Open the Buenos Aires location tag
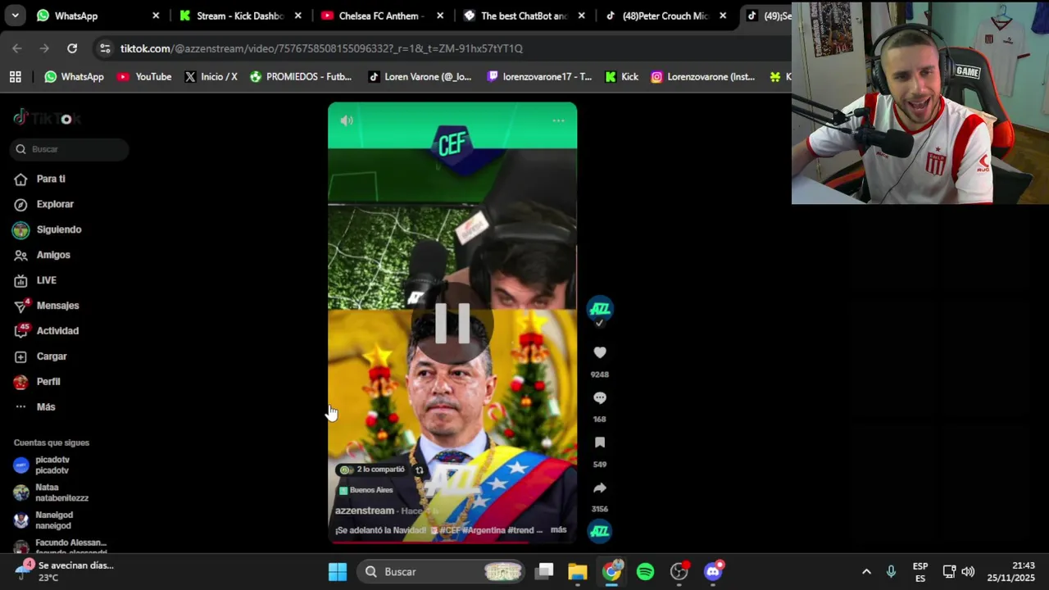This screenshot has width=1049, height=590. 366,490
